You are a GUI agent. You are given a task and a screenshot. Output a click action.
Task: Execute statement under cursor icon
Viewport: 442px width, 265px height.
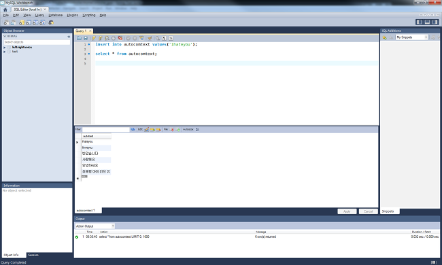click(100, 38)
